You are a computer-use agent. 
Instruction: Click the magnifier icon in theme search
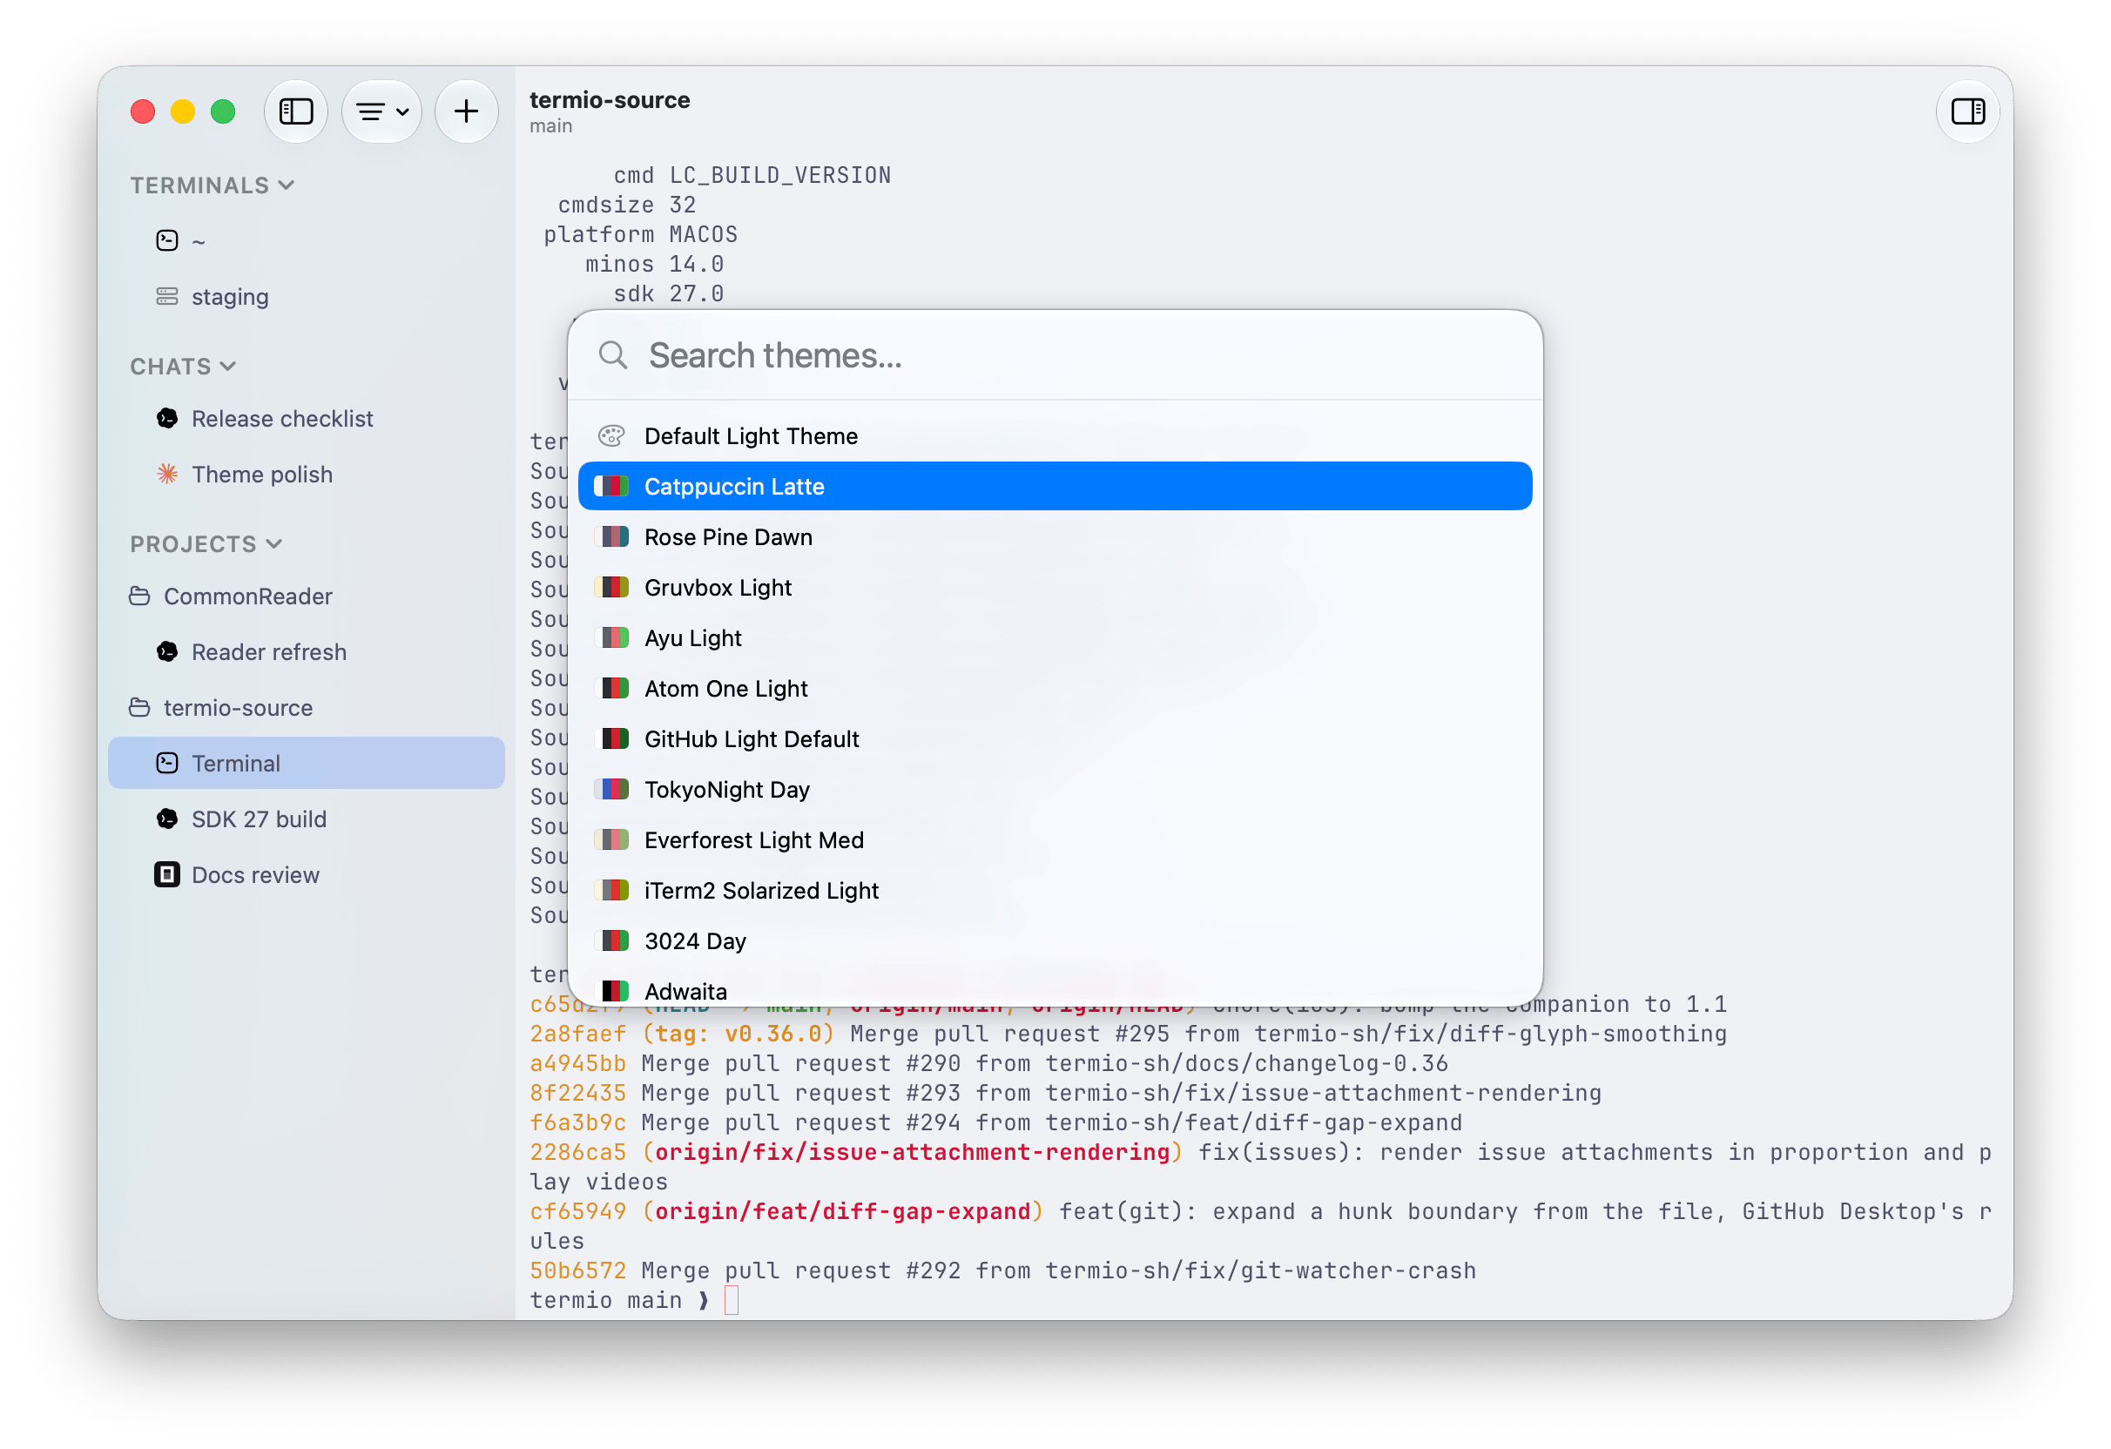(x=613, y=355)
